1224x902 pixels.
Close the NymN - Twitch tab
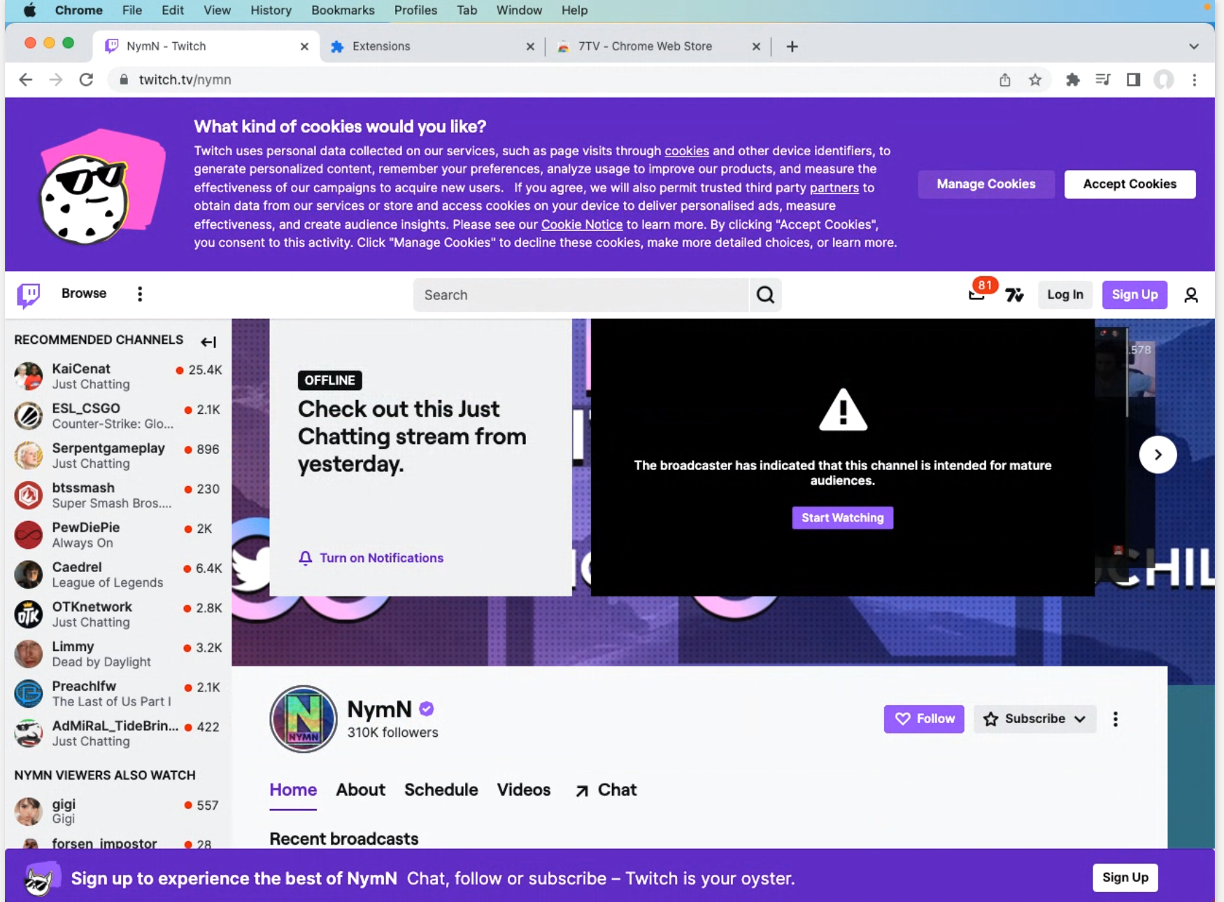[x=304, y=46]
